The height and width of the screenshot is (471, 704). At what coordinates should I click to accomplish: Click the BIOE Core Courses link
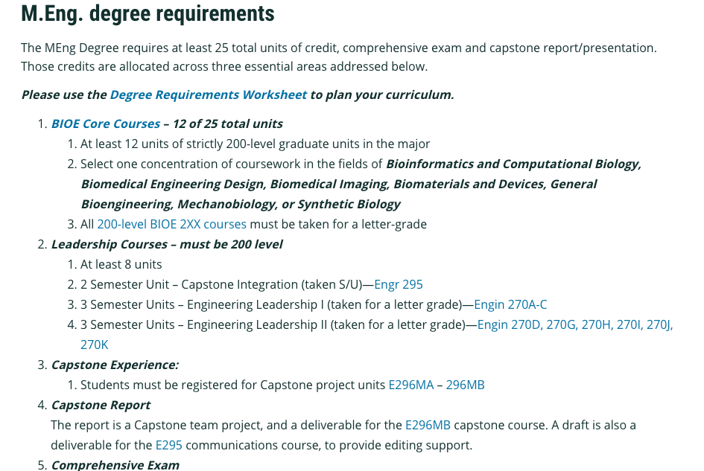105,124
